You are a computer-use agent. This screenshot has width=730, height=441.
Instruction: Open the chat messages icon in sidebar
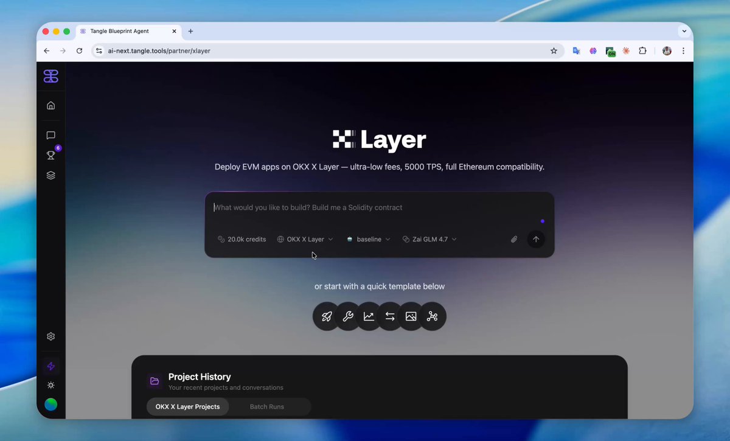51,135
